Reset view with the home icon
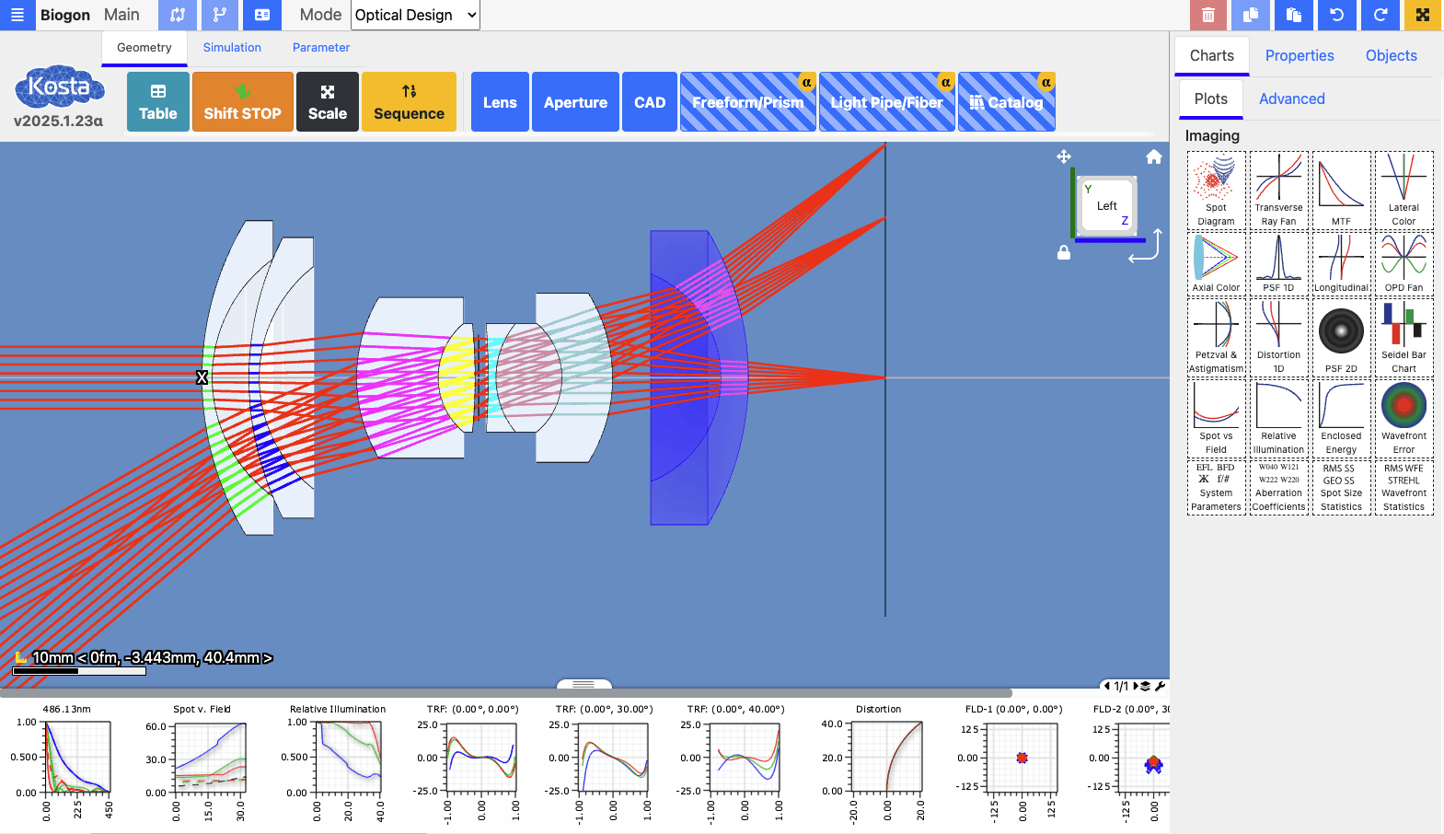The width and height of the screenshot is (1444, 834). (1153, 157)
